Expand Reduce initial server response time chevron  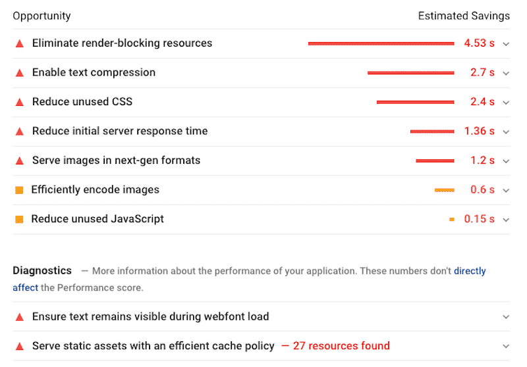506,132
